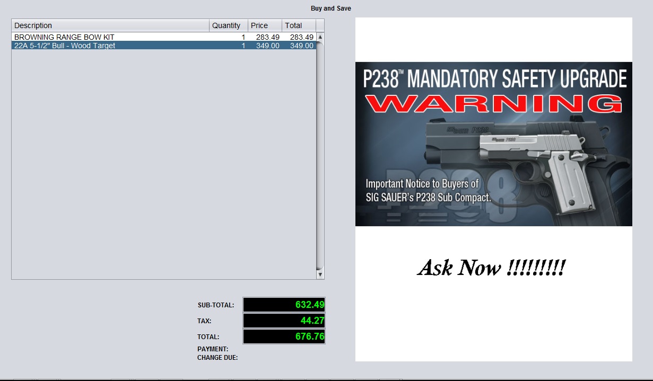This screenshot has height=381, width=653.
Task: Click the "Ask Now !!!!!!!!!" text
Action: click(x=492, y=267)
